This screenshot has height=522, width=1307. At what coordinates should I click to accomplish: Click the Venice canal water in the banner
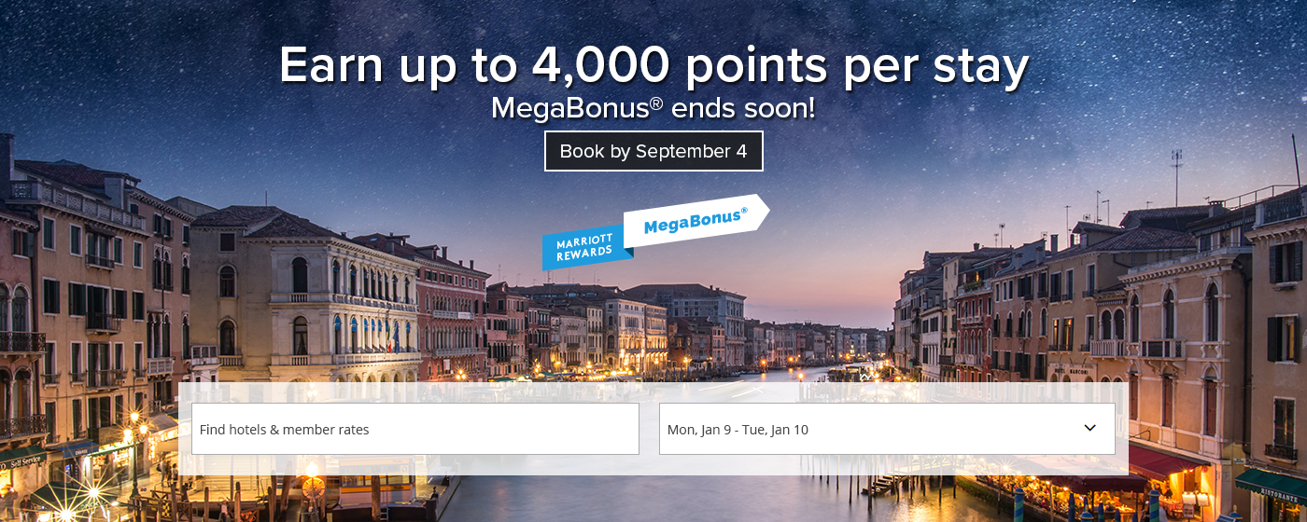pos(653,499)
